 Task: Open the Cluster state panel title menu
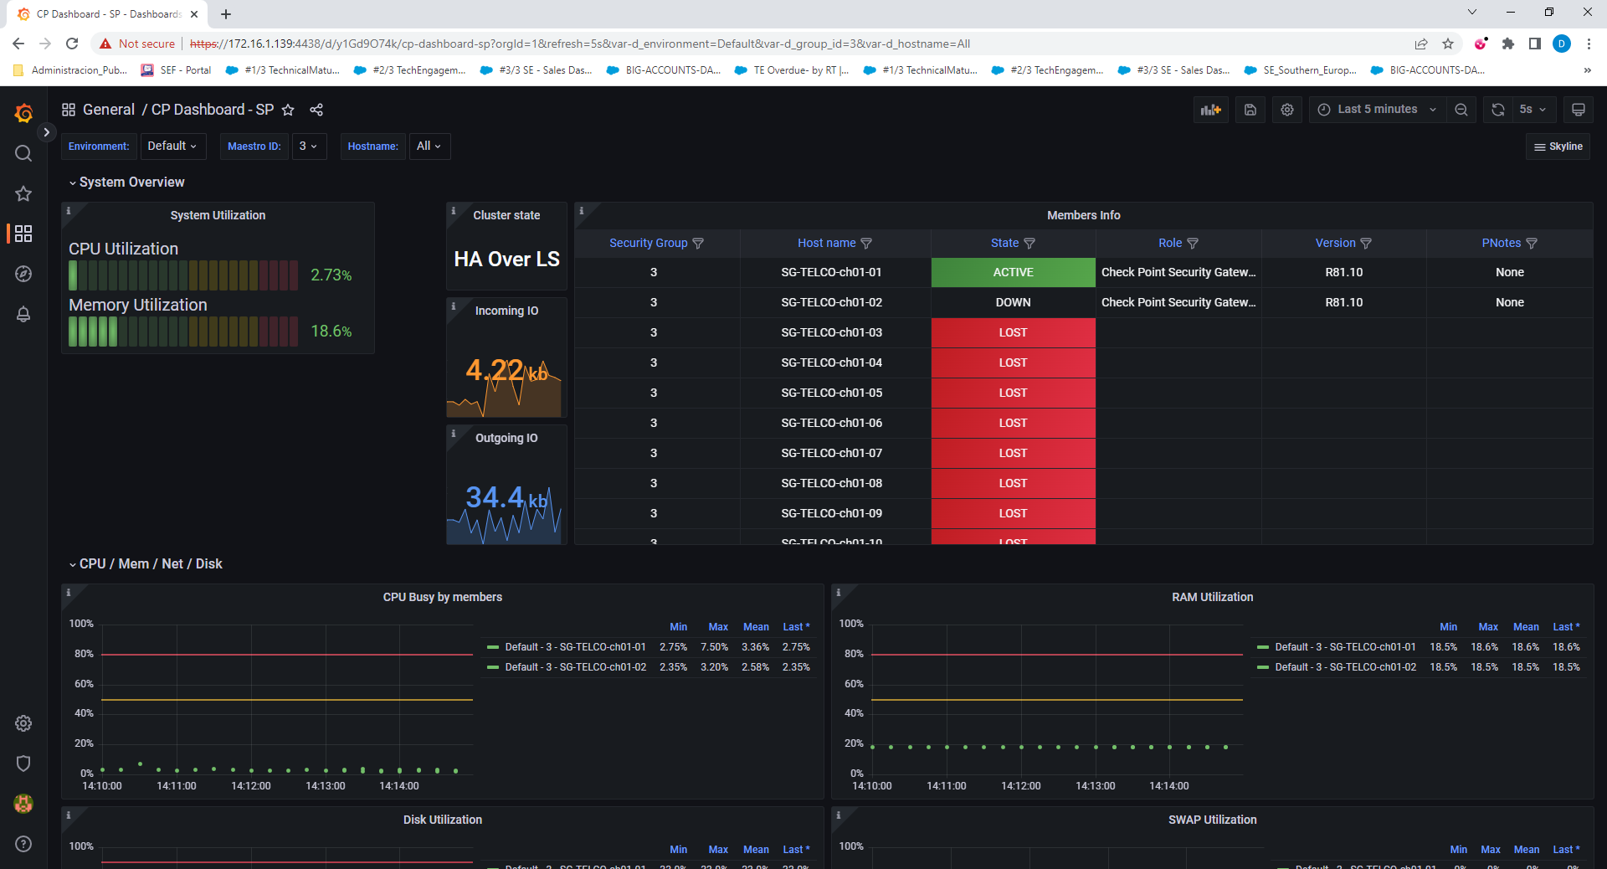(x=506, y=215)
